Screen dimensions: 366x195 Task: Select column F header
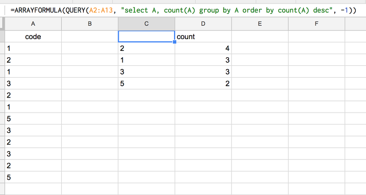tap(317, 24)
